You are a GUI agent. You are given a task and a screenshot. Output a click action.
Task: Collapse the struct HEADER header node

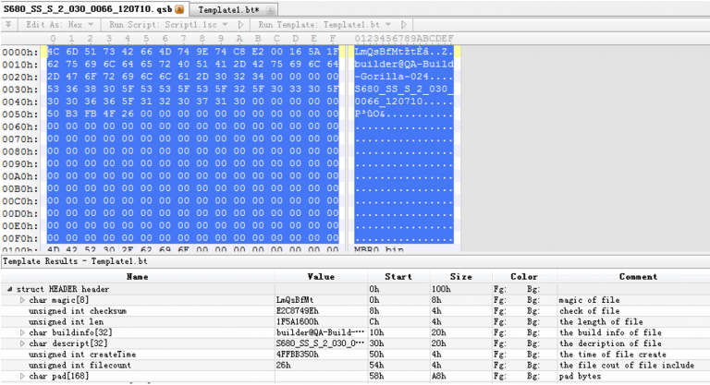coord(9,289)
